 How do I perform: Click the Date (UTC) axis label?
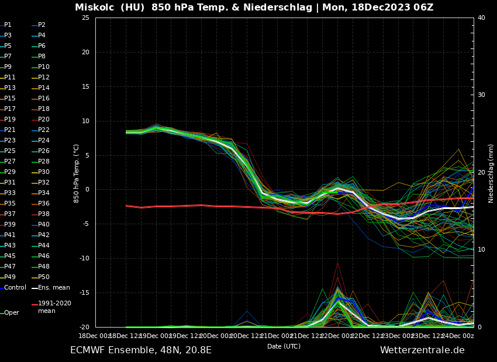tap(284, 347)
